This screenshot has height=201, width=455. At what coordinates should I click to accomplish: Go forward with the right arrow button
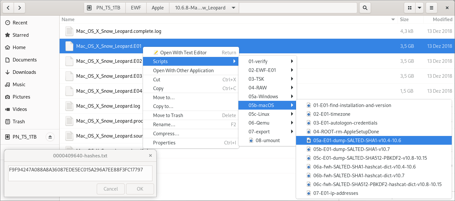pos(20,8)
